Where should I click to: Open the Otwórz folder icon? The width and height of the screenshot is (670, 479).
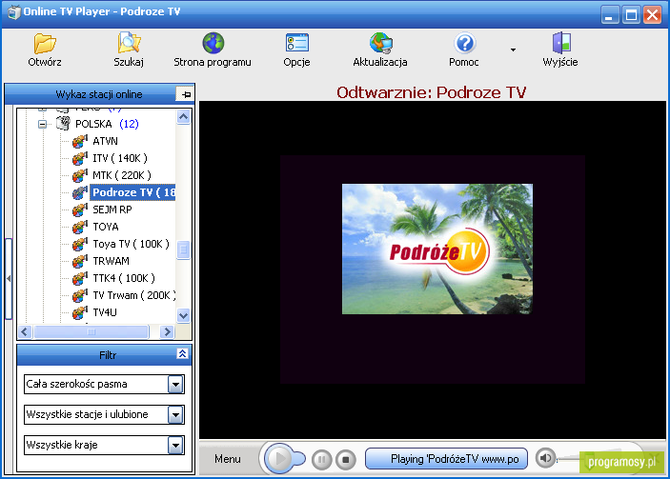(x=45, y=43)
